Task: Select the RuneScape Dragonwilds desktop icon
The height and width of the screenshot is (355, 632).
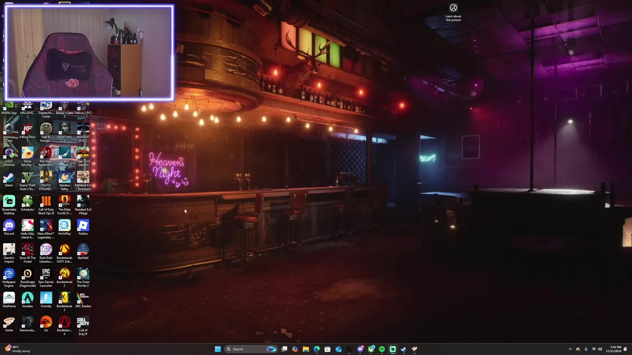Action: [x=28, y=278]
